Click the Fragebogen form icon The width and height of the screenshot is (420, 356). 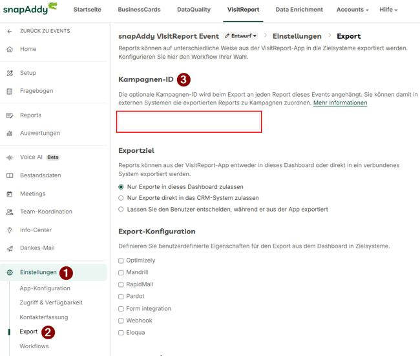pyautogui.click(x=10, y=92)
